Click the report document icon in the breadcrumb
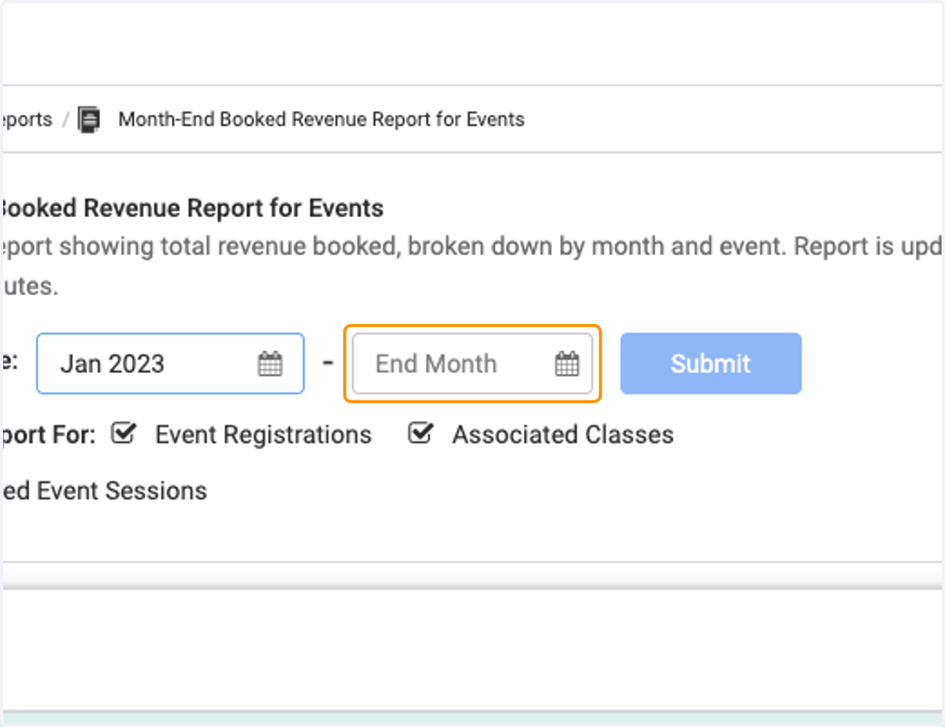Screen dimensions: 945x727 tap(90, 120)
